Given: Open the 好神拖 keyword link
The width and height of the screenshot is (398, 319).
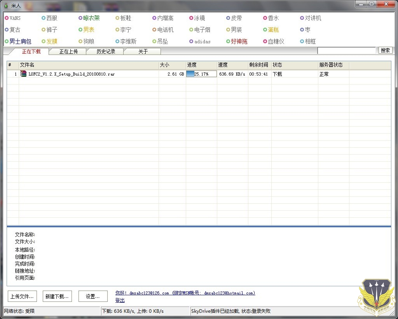Looking at the screenshot, I should click(x=239, y=41).
